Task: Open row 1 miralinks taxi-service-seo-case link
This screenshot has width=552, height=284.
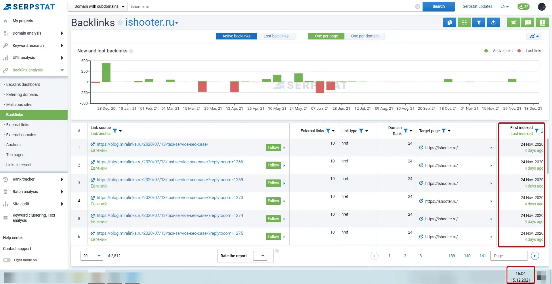Action: point(152,144)
